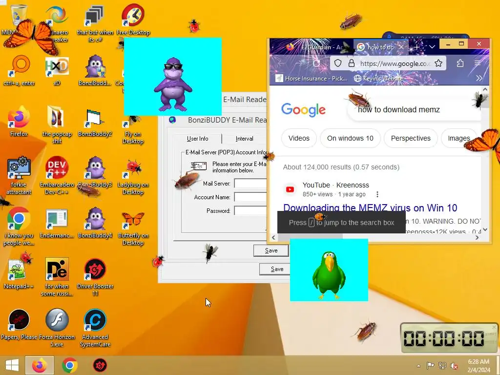500x375 pixels.
Task: Launch Driver Booster 11 from the desktop
Action: click(95, 277)
